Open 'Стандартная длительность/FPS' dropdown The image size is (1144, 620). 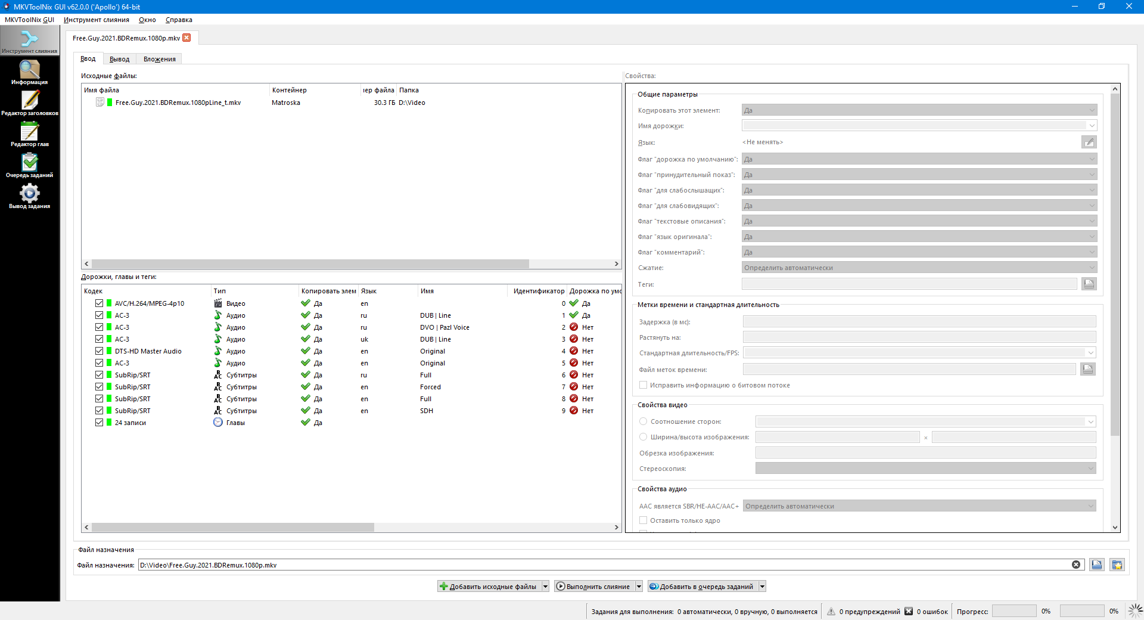(919, 353)
